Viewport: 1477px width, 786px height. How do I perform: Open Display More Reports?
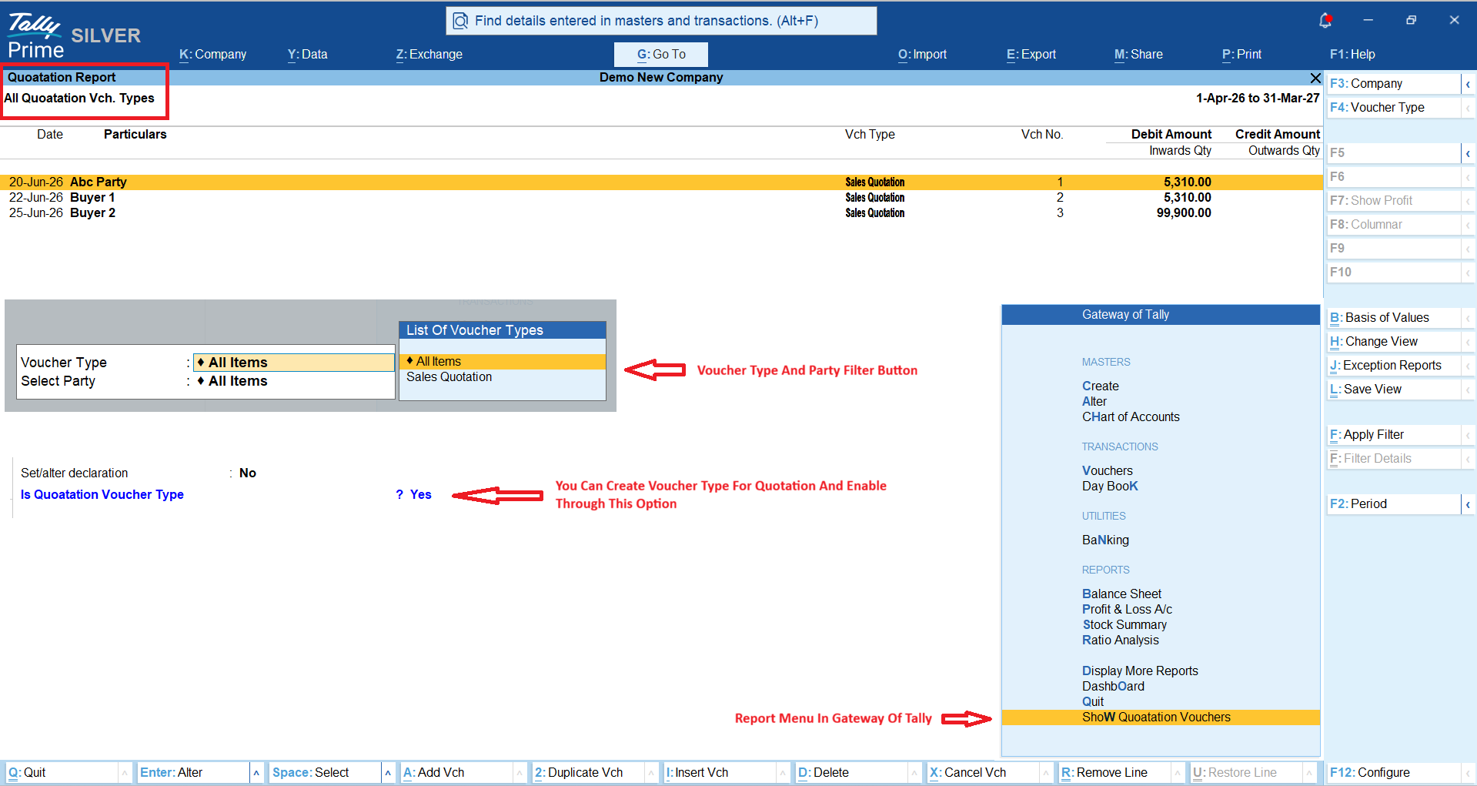click(1140, 671)
